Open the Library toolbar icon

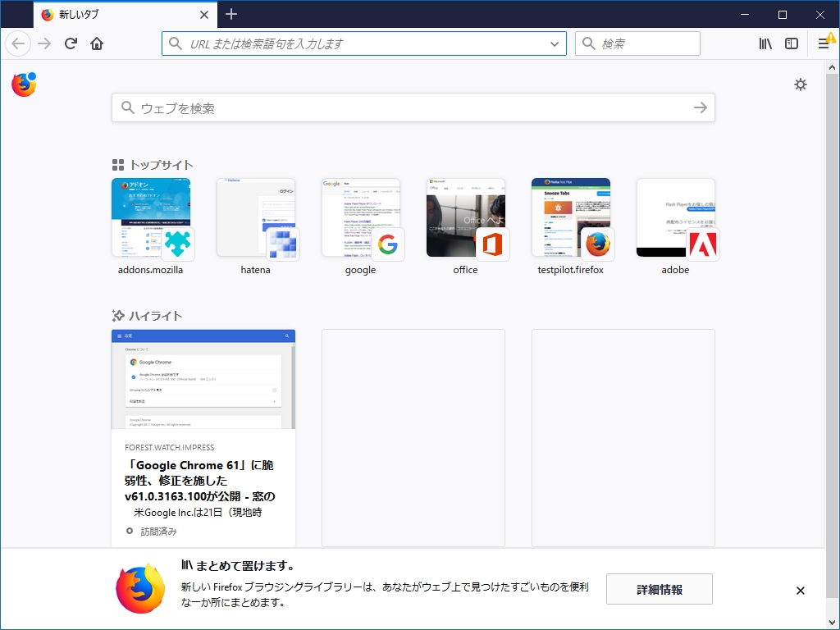point(765,43)
